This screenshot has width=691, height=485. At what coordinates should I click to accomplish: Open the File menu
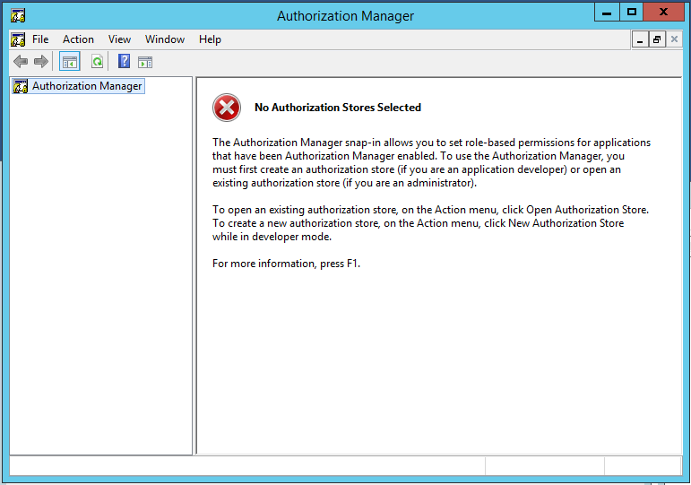[x=40, y=39]
